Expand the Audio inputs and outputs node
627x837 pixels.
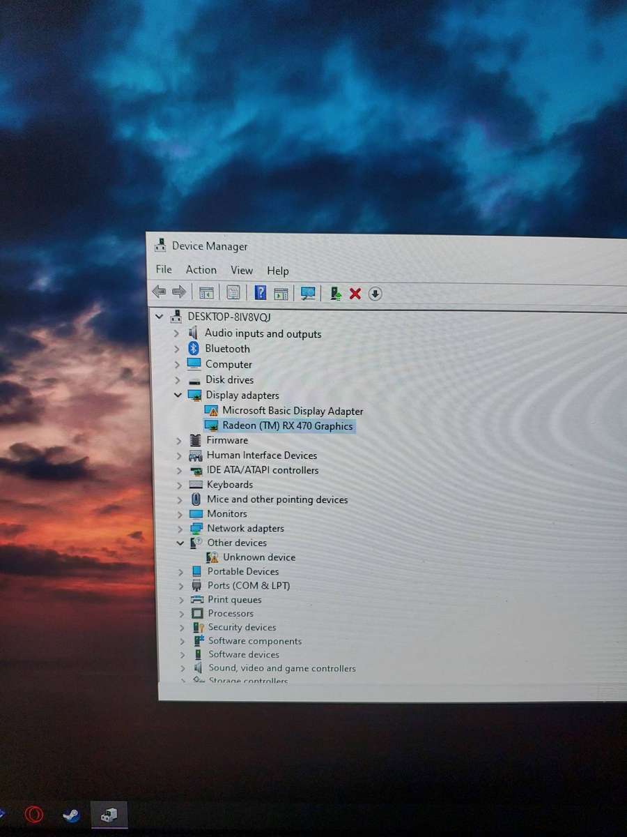176,333
